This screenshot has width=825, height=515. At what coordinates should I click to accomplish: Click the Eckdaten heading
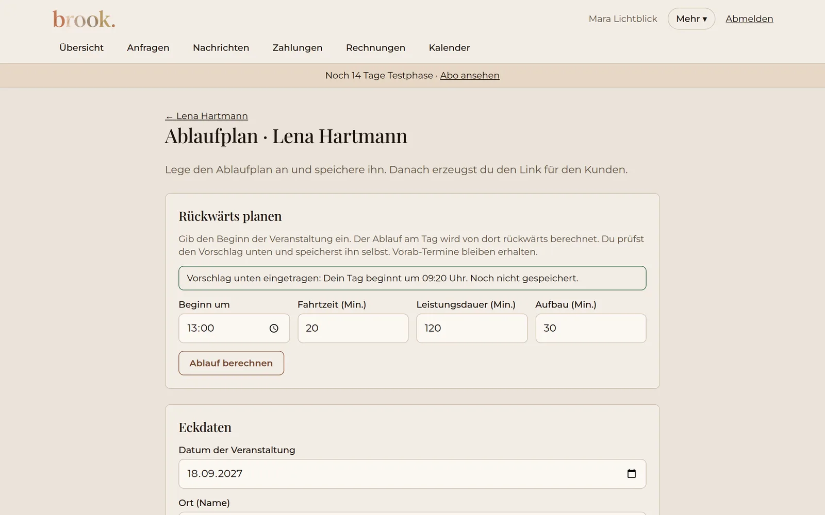[205, 427]
